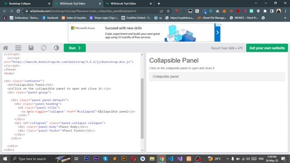
Task: Open the volume control in system tray
Action: (x=248, y=159)
